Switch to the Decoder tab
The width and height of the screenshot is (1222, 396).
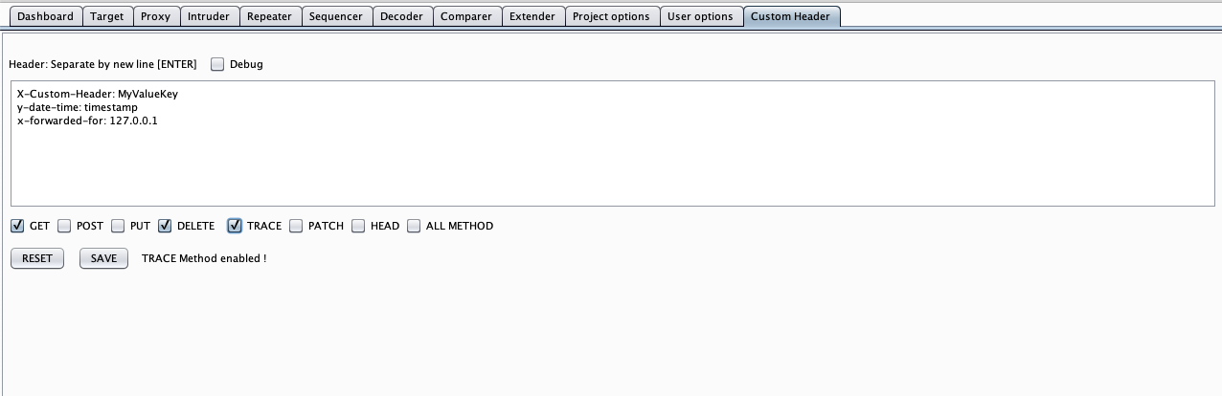[402, 16]
